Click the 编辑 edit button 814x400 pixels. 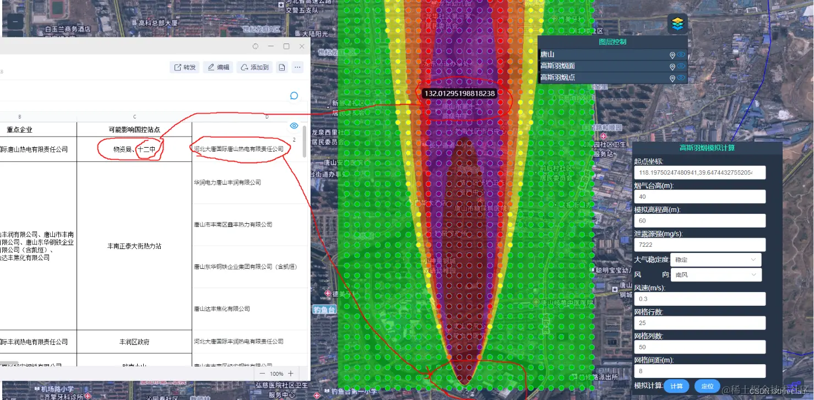pyautogui.click(x=218, y=67)
